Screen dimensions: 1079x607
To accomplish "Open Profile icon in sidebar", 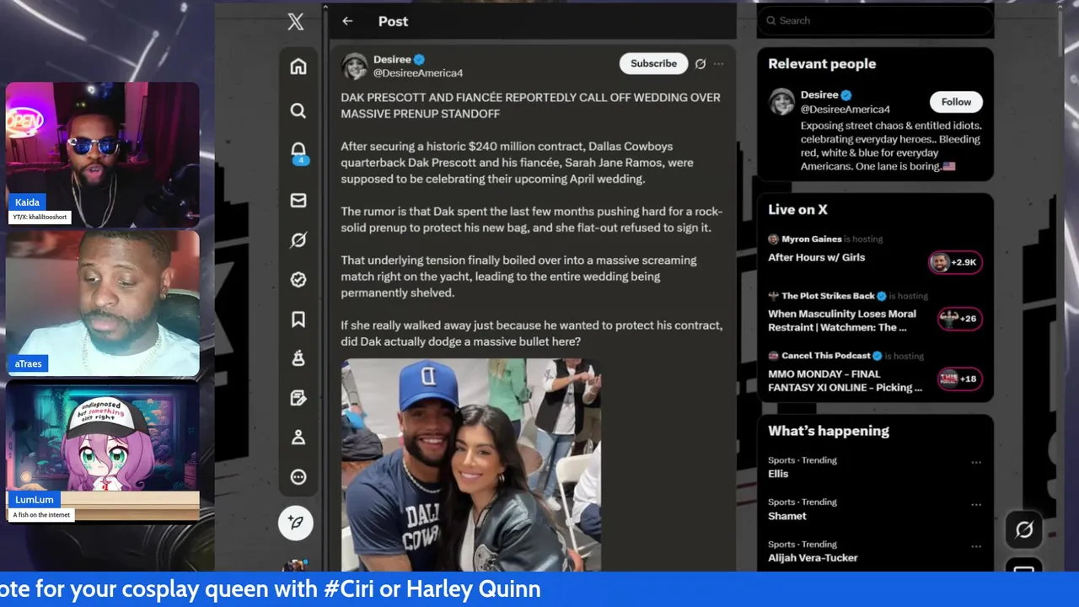I will 298,438.
